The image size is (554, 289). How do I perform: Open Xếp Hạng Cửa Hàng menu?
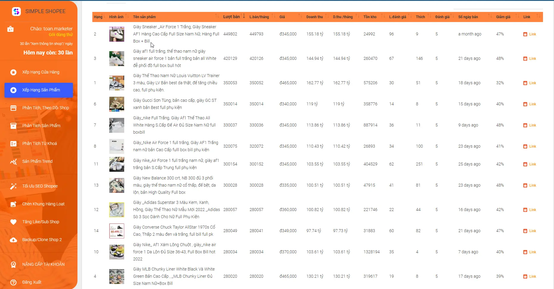pos(39,72)
